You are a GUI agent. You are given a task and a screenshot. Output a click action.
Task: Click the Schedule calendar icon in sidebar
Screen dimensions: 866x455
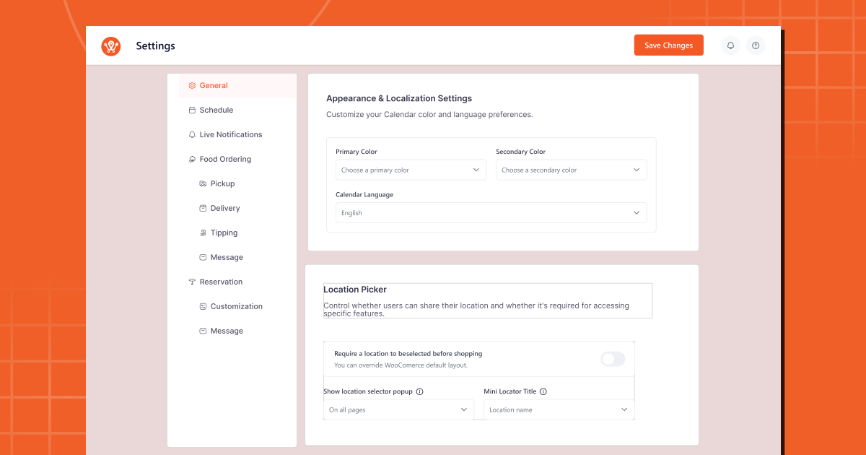[x=192, y=110]
